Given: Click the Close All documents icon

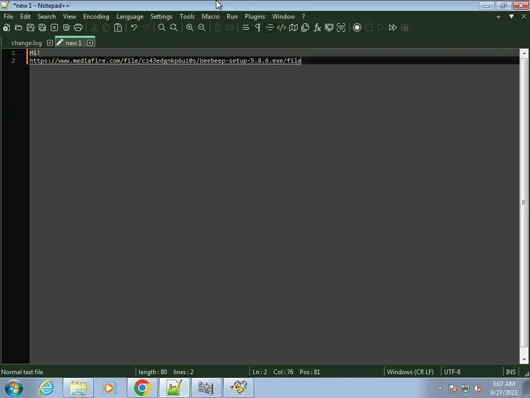Looking at the screenshot, I should click(x=66, y=28).
